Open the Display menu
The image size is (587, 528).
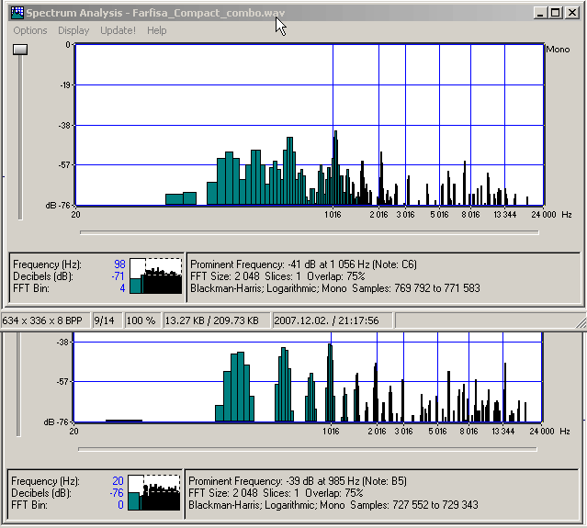(x=73, y=30)
